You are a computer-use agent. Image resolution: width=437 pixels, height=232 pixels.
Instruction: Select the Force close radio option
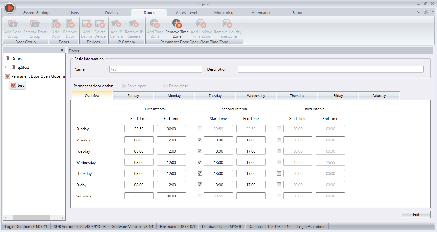coord(166,86)
